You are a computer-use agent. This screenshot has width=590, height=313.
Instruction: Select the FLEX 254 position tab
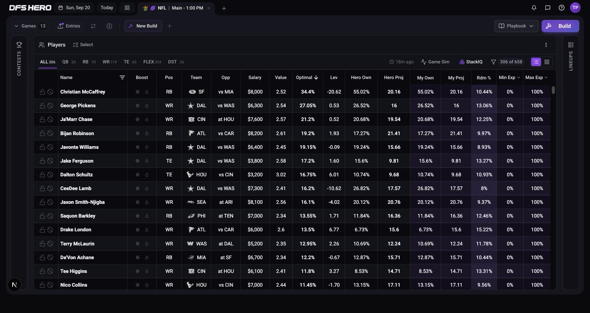pos(152,62)
